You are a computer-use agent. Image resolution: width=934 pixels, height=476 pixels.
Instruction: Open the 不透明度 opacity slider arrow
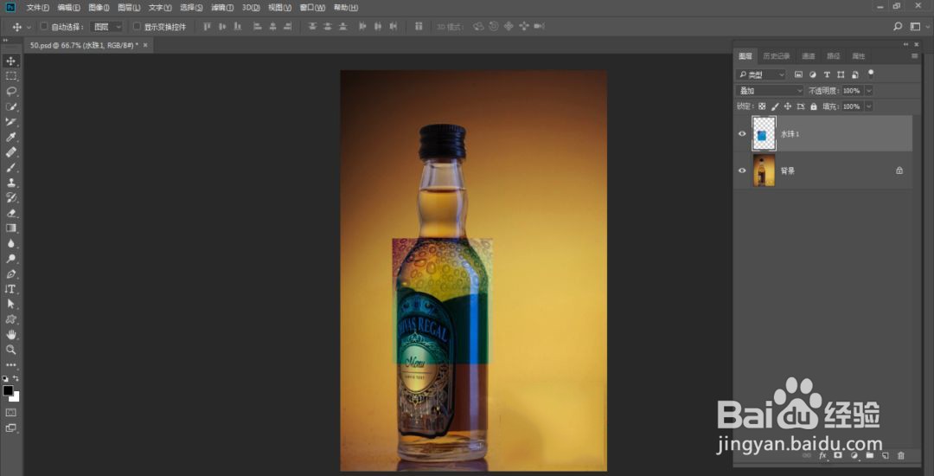point(869,91)
